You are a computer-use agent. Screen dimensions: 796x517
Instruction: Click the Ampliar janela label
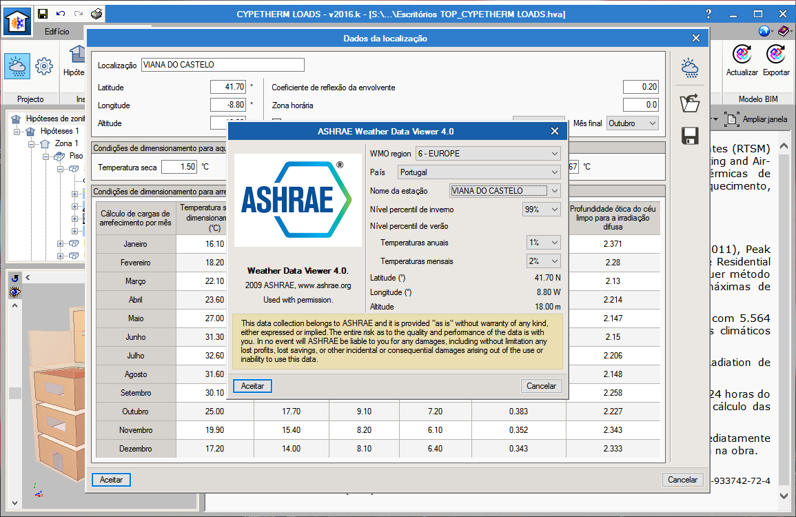coord(765,119)
